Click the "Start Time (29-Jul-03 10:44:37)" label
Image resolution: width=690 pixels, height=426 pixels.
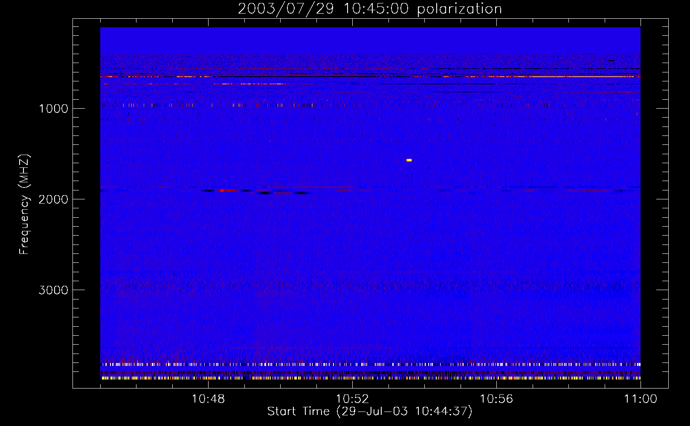[x=370, y=412]
